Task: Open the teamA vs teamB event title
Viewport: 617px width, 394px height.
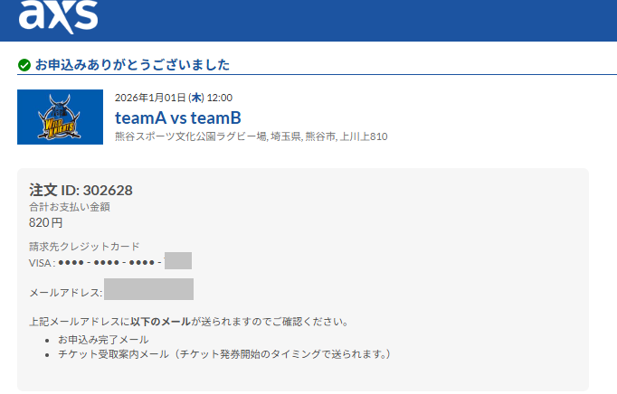Action: pos(178,117)
